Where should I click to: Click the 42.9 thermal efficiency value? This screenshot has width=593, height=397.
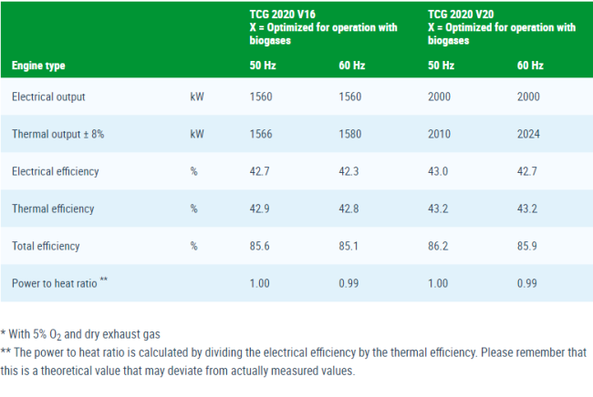click(x=259, y=209)
